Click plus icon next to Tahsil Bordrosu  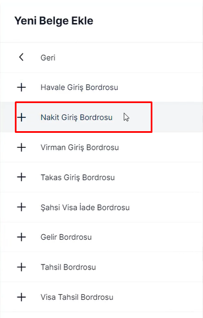pos(21,267)
